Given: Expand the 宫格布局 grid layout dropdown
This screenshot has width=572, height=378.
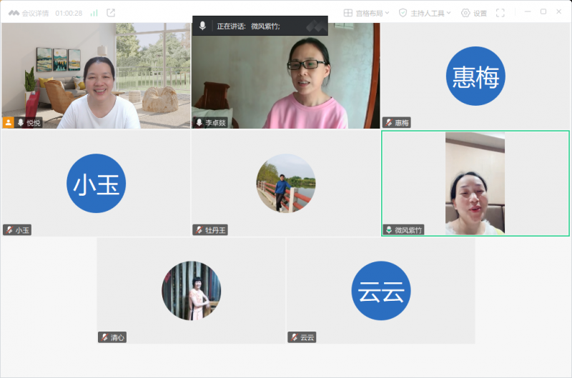Looking at the screenshot, I should click(367, 13).
